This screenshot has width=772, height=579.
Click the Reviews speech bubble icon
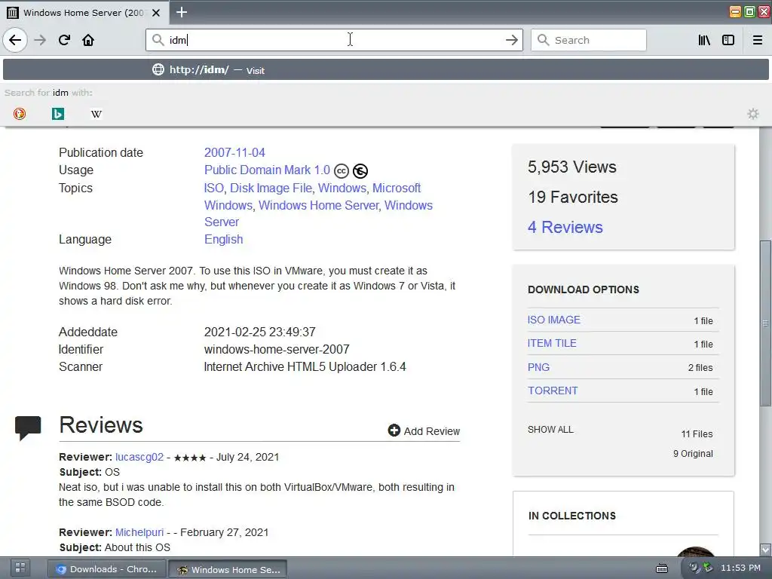pos(28,427)
